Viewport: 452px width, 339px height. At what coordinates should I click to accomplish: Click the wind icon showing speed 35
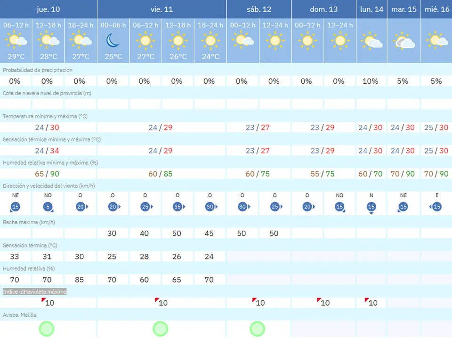178,207
